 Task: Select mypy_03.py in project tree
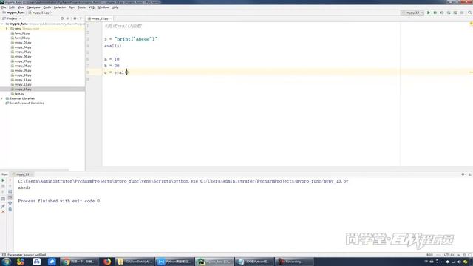[22, 43]
